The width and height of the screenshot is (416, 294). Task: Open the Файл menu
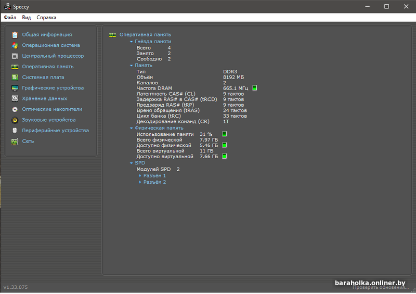pyautogui.click(x=10, y=18)
